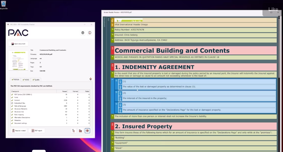This screenshot has width=283, height=152.
Task: Click the Vital International Header Image alt text
Action: pos(131,25)
